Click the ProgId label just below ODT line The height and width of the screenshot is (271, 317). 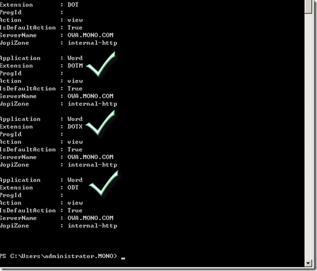coord(10,195)
